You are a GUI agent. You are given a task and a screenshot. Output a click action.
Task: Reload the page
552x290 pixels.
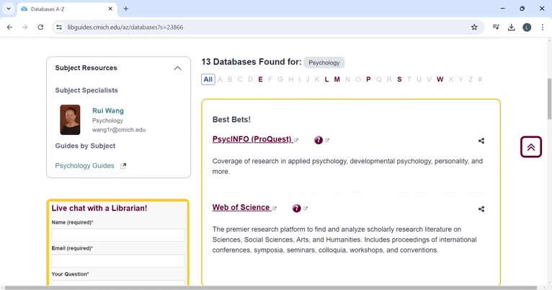(40, 27)
